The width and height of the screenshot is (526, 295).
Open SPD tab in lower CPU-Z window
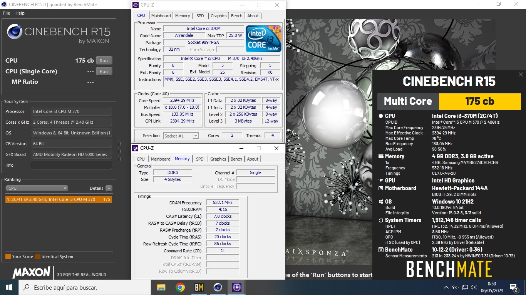200,159
